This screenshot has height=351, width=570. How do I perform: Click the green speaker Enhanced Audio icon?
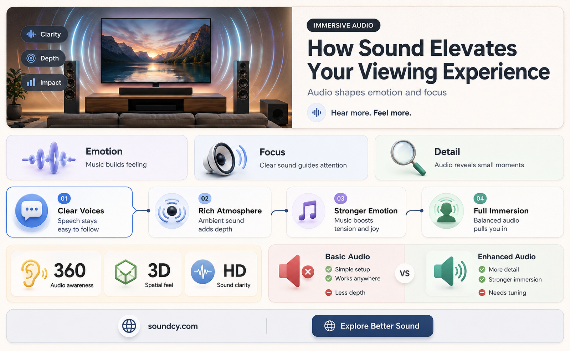[450, 271]
